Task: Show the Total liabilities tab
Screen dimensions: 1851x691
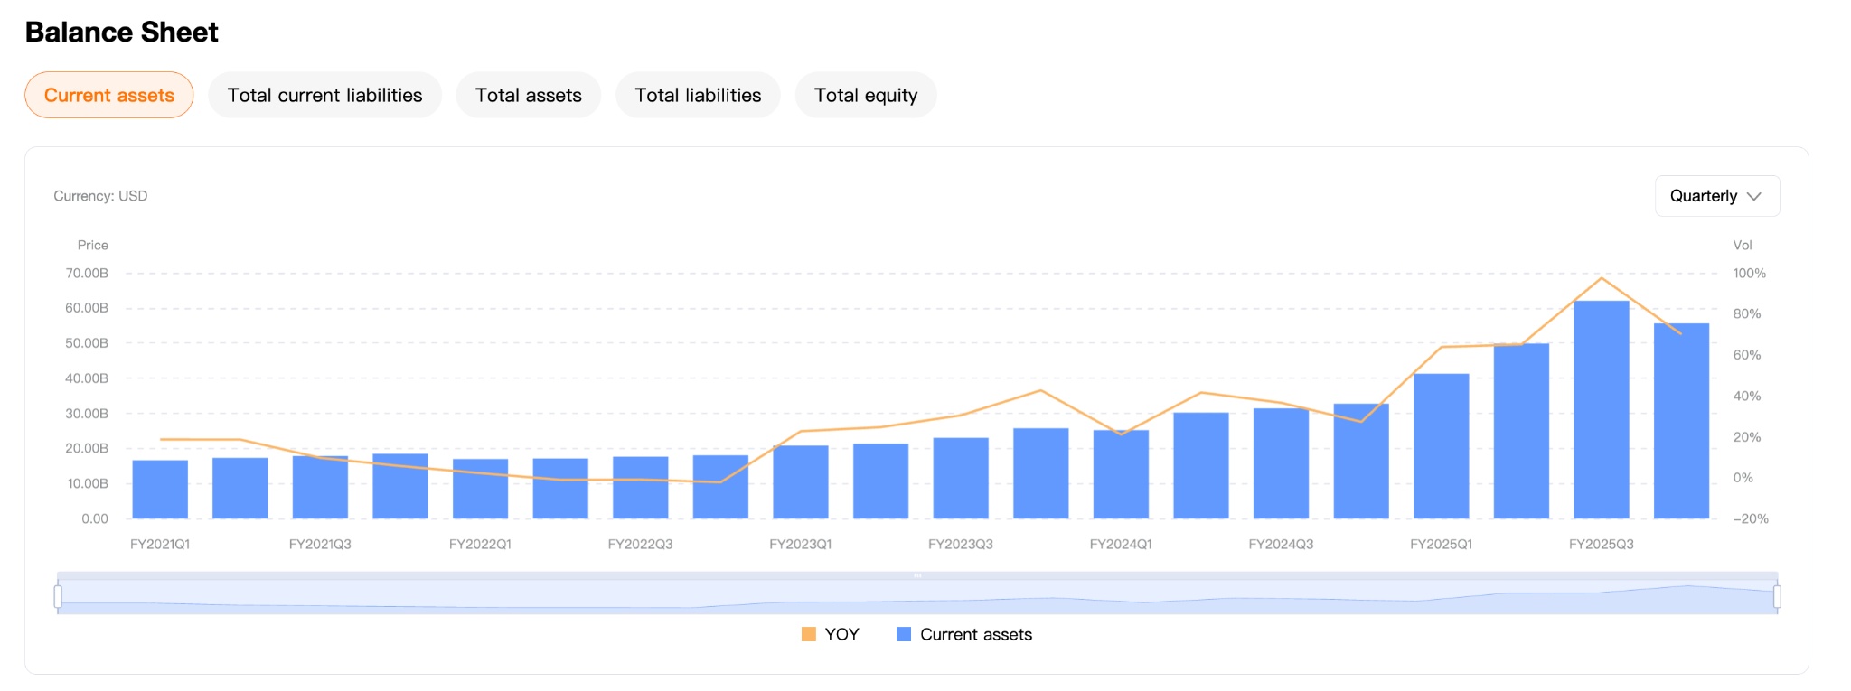Action: (698, 95)
